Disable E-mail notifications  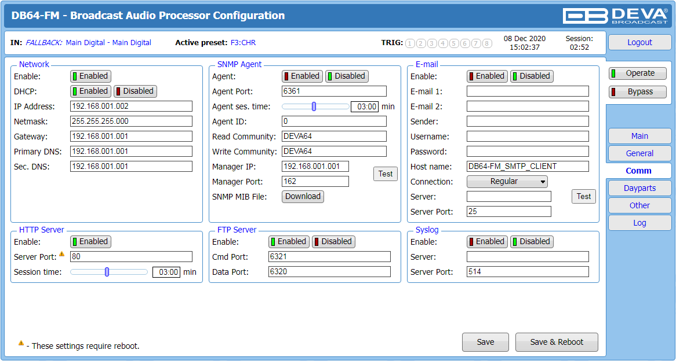pyautogui.click(x=532, y=76)
